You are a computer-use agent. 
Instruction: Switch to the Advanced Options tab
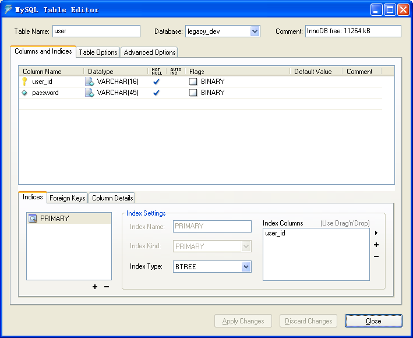tap(150, 52)
